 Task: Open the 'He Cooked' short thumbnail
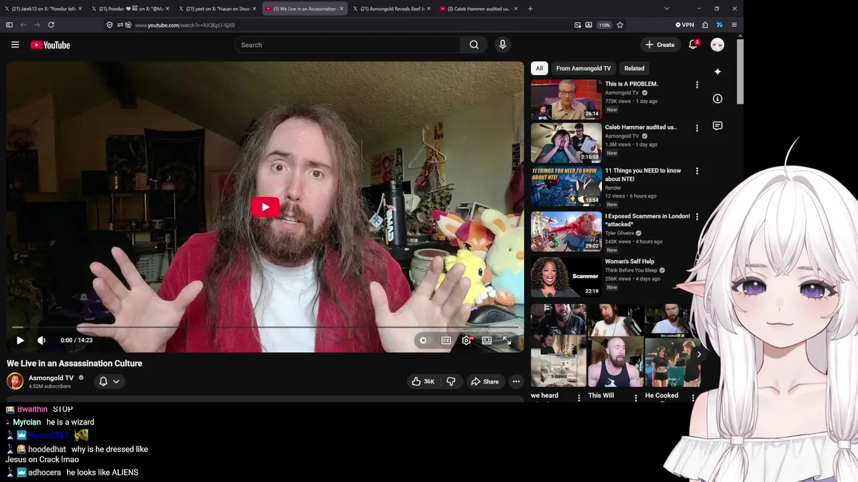672,345
